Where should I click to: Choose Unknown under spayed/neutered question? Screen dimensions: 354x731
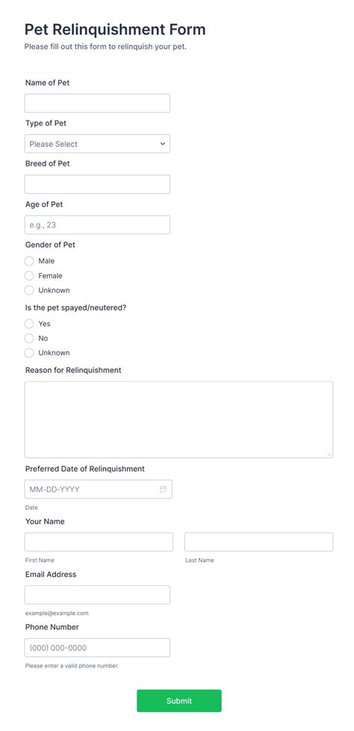pos(29,352)
